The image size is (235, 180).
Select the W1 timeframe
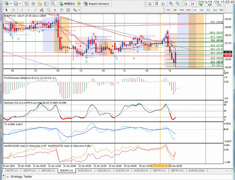coord(215,10)
